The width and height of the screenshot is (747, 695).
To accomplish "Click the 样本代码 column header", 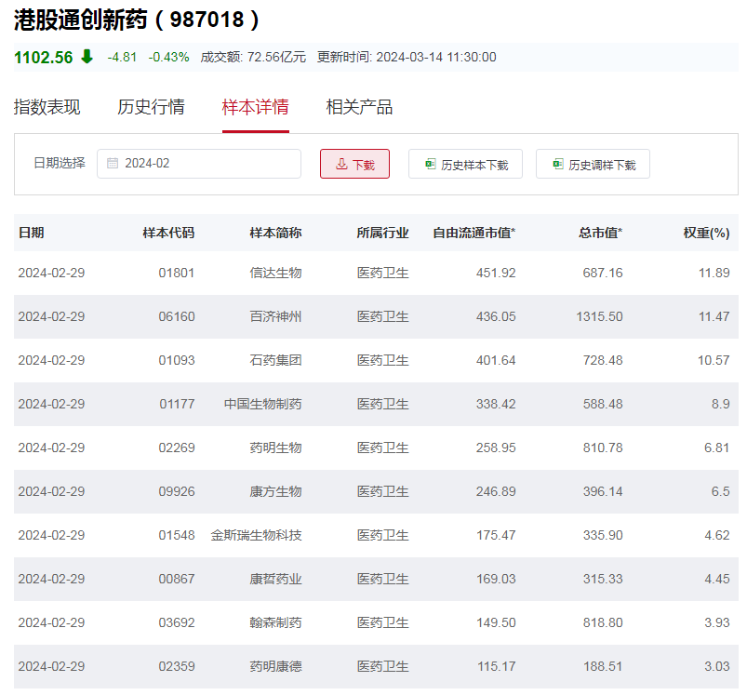I will coord(168,233).
